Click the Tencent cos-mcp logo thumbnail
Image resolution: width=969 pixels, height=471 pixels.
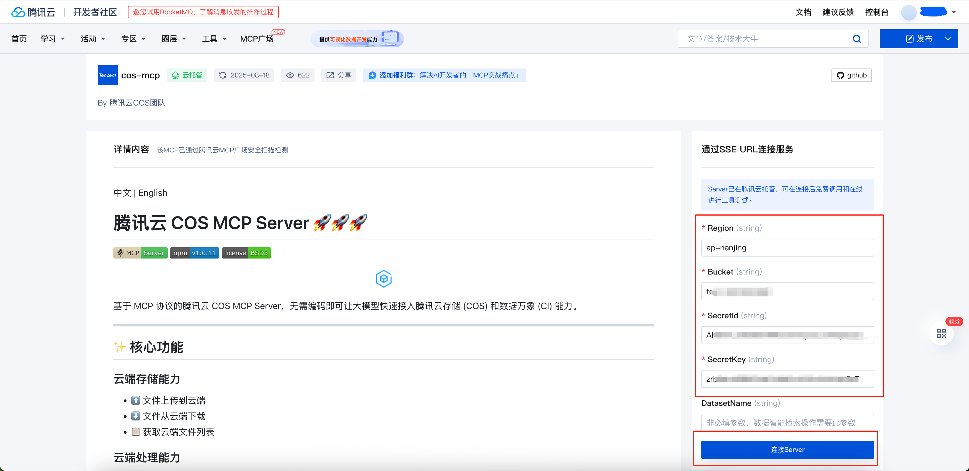[x=107, y=75]
